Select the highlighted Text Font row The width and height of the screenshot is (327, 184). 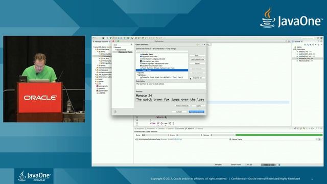pos(162,71)
